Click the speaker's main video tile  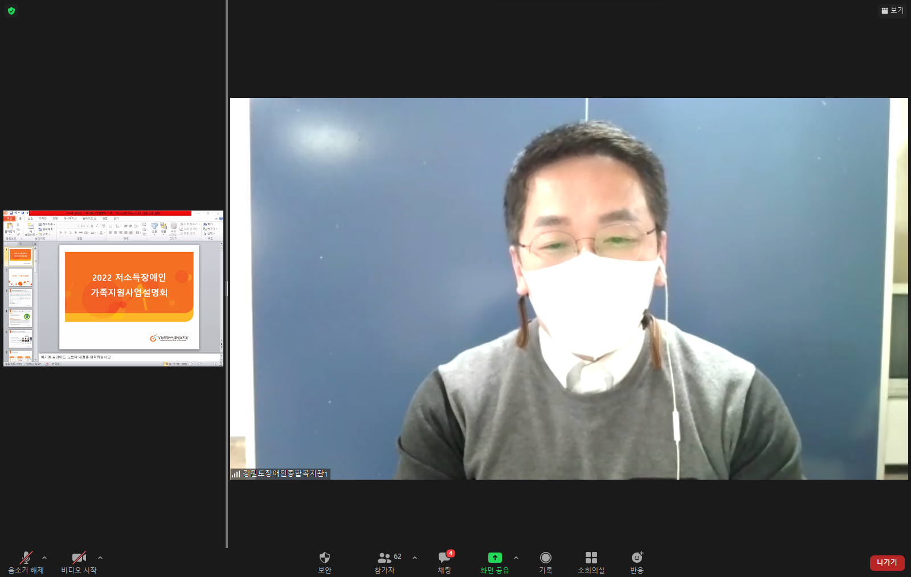(569, 288)
